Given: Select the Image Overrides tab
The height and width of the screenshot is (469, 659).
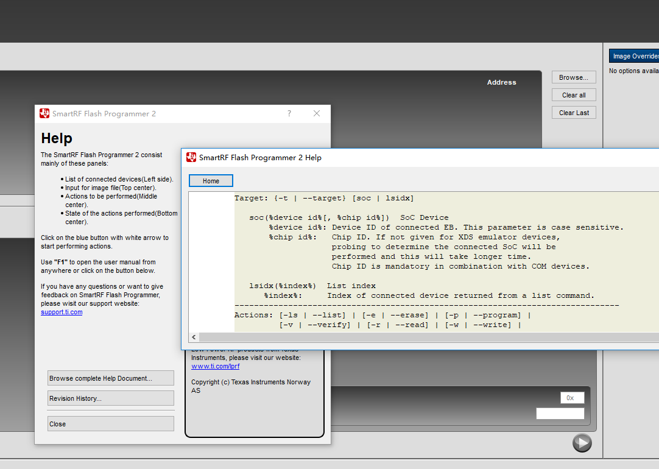Looking at the screenshot, I should (634, 56).
